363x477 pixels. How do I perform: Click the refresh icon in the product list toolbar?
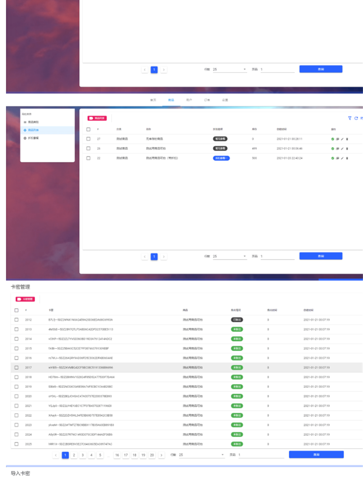[356, 118]
